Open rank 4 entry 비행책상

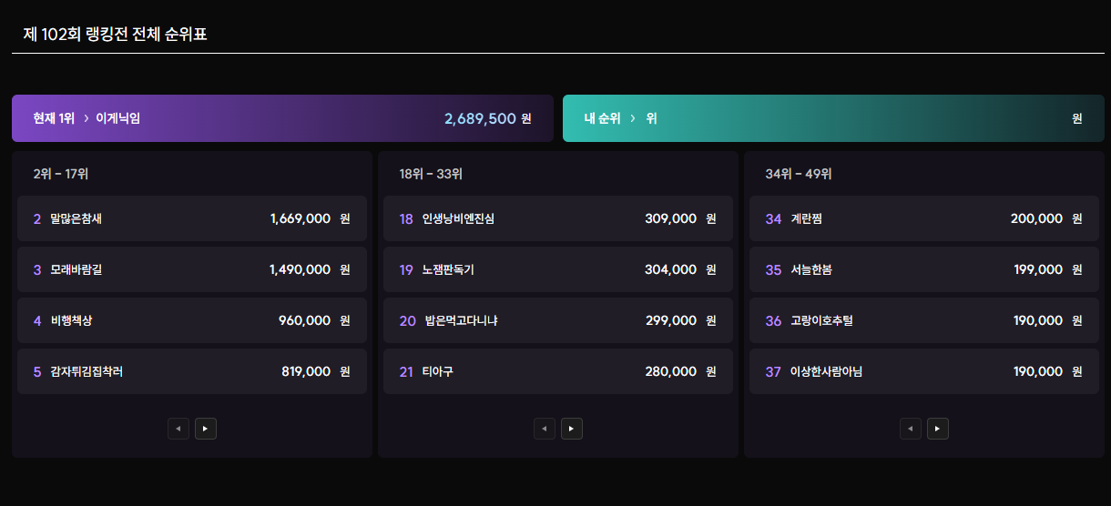point(192,320)
